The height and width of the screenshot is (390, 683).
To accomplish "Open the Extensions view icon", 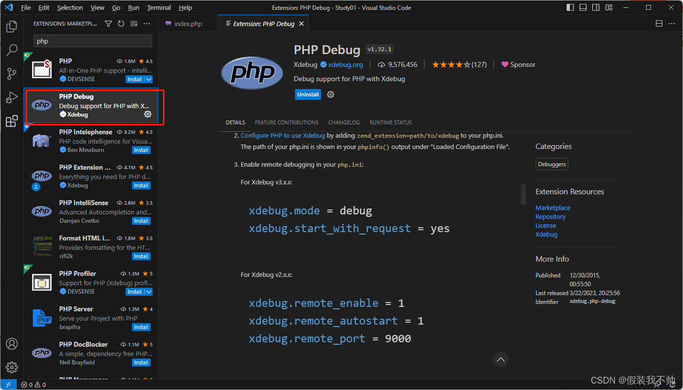I will pos(12,121).
